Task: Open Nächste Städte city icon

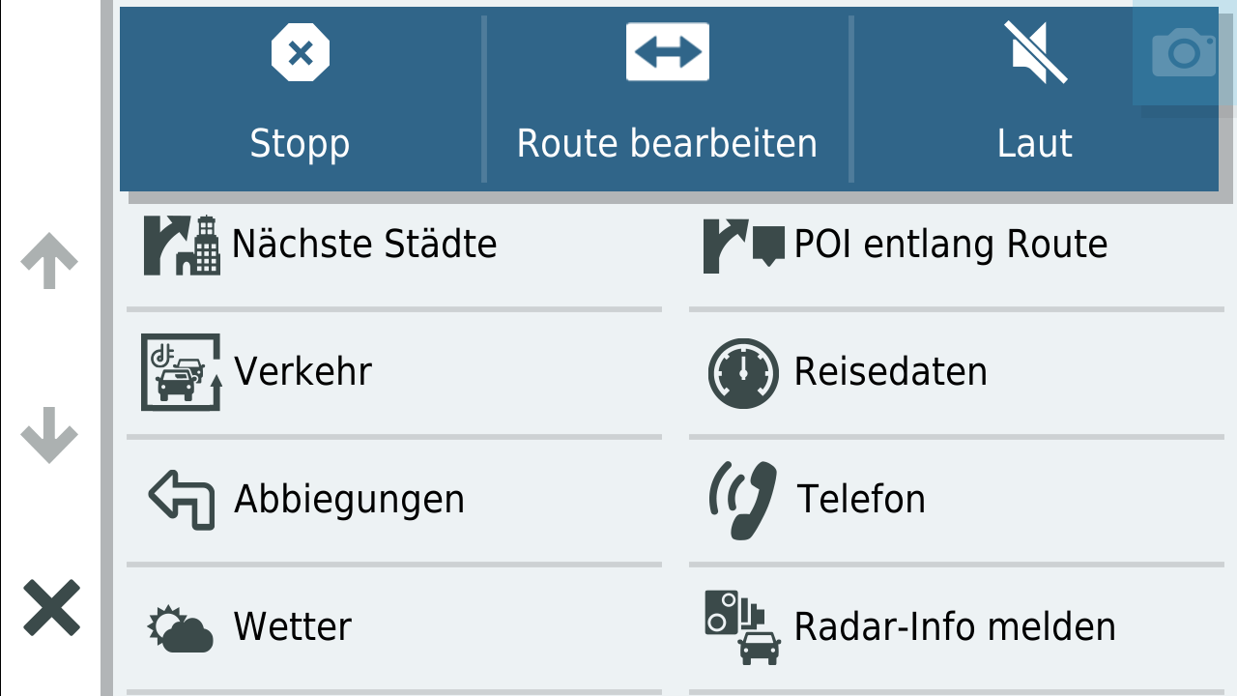Action: (x=182, y=245)
